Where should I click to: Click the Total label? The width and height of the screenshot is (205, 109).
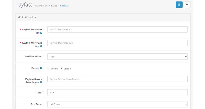39,92
